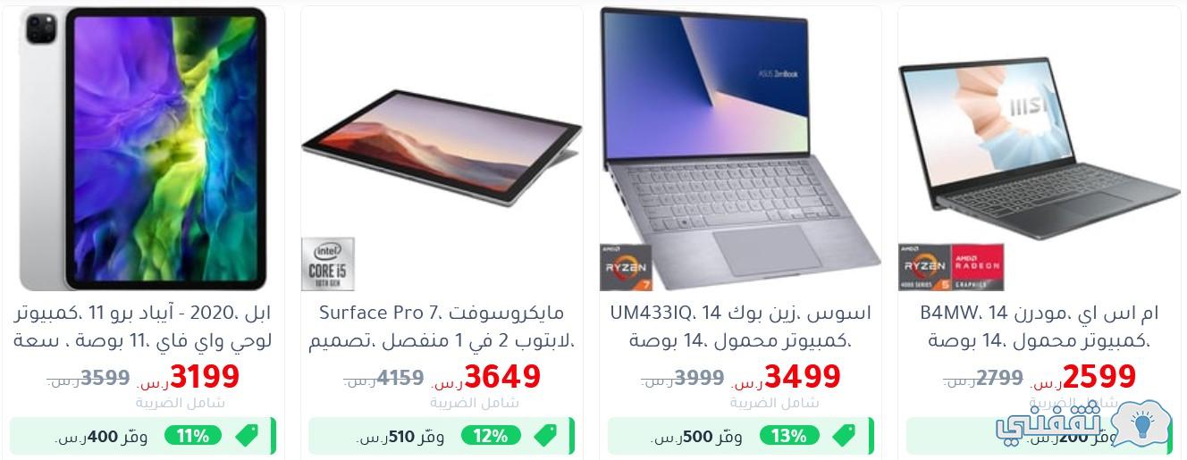This screenshot has height=460, width=1187.
Task: Click the 12% discount badge
Action: [x=491, y=436]
